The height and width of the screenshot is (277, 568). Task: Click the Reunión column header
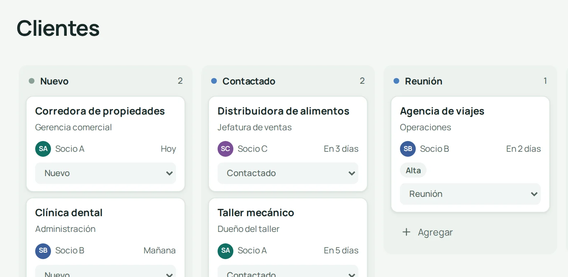click(x=424, y=81)
